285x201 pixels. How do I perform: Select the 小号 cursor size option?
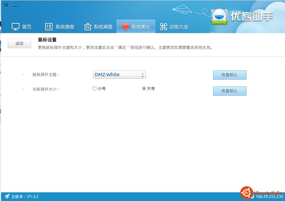pyautogui.click(x=95, y=89)
